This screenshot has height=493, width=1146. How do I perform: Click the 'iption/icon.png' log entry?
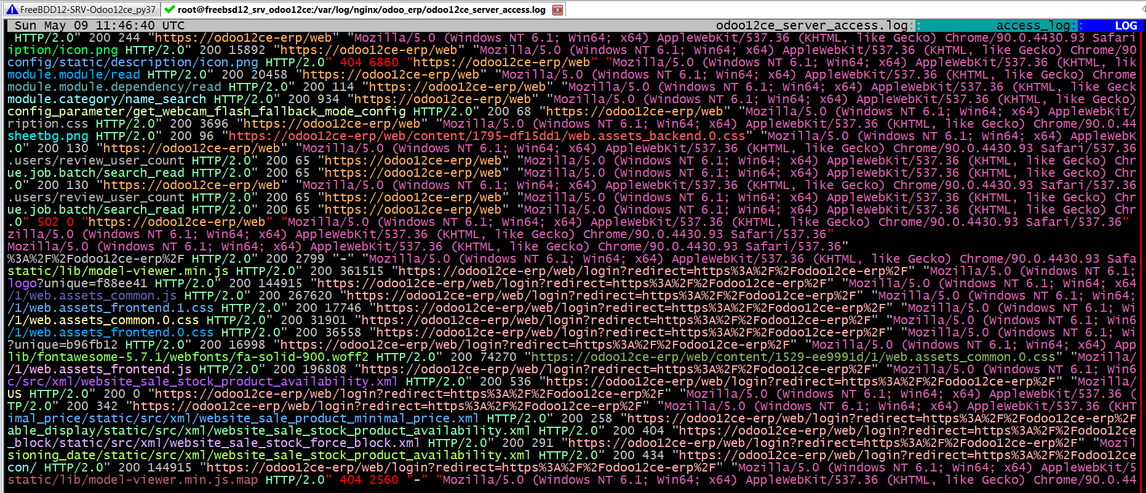(62, 50)
